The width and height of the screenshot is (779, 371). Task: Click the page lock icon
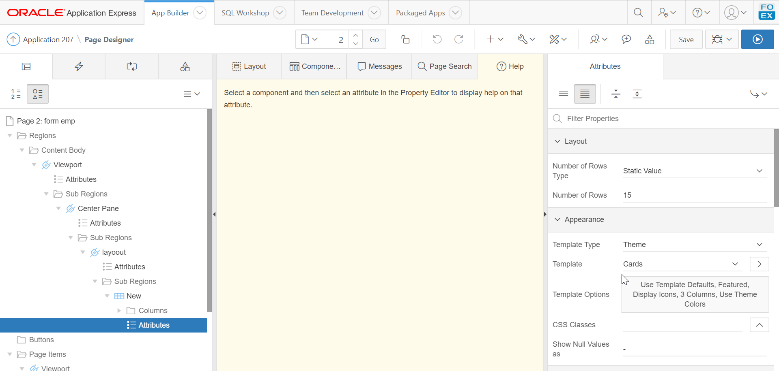pyautogui.click(x=405, y=39)
